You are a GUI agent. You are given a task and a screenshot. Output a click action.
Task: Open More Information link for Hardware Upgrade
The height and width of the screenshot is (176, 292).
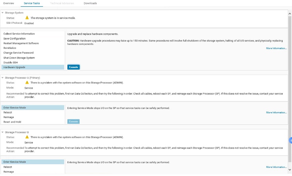pyautogui.click(x=276, y=49)
